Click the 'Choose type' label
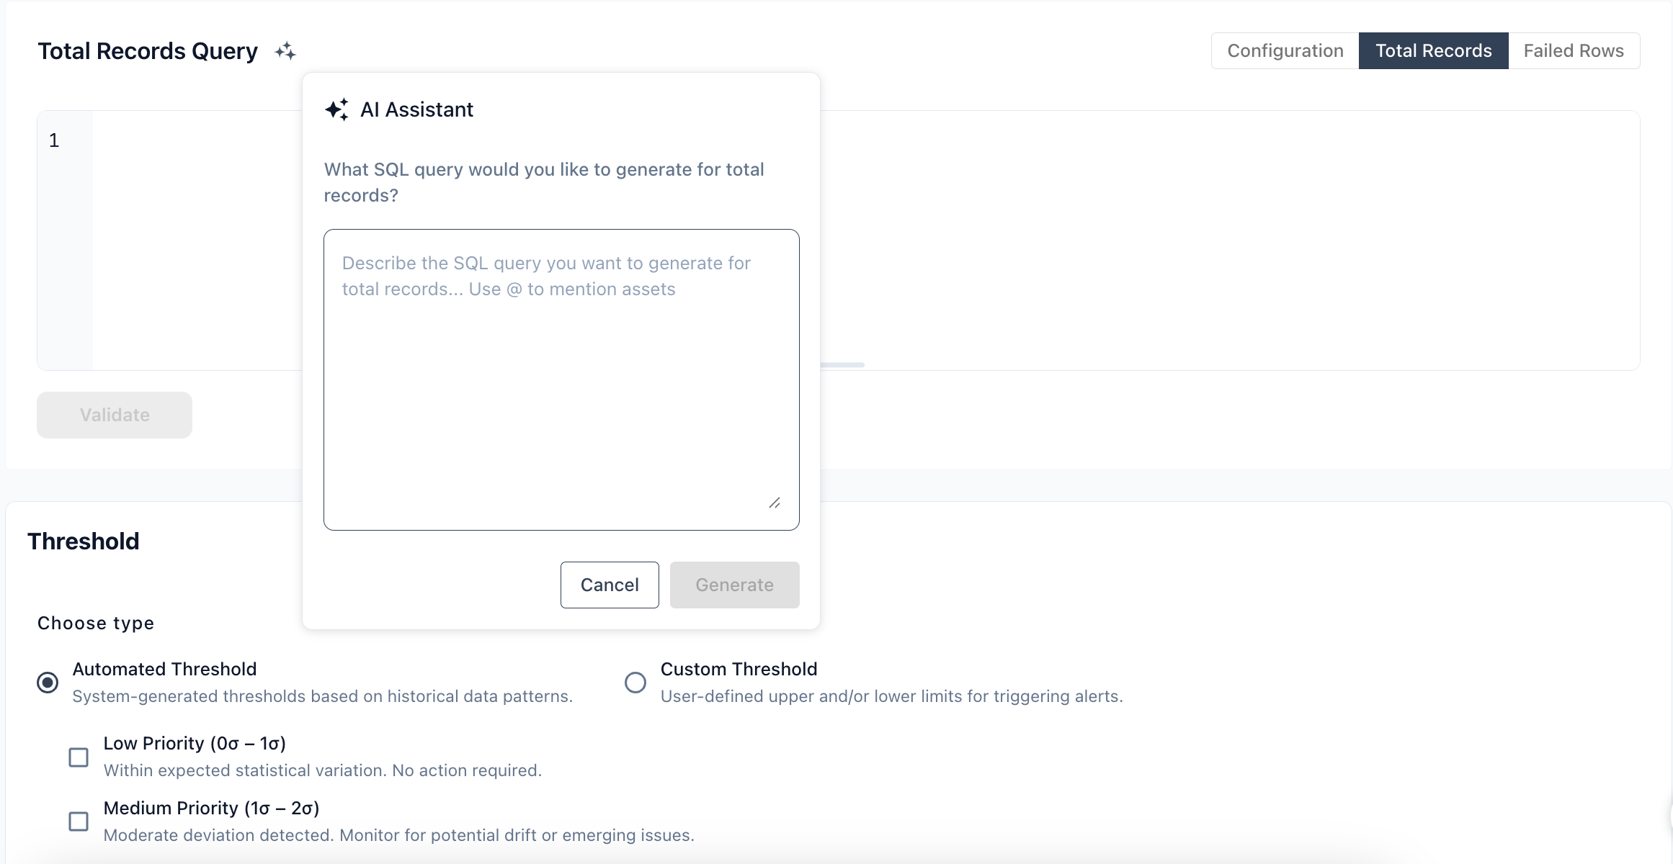 [96, 623]
